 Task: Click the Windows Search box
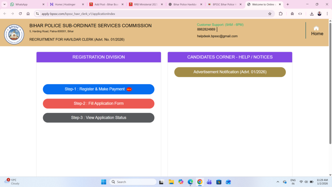click(133, 182)
